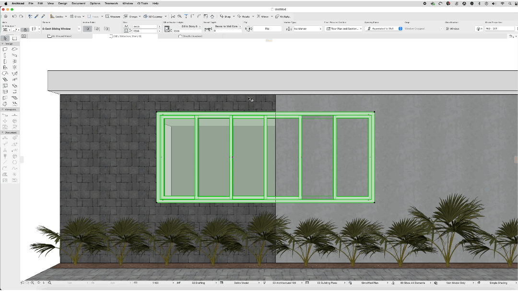Click the element ID field WD - 001
The image size is (518, 291).
[499, 29]
